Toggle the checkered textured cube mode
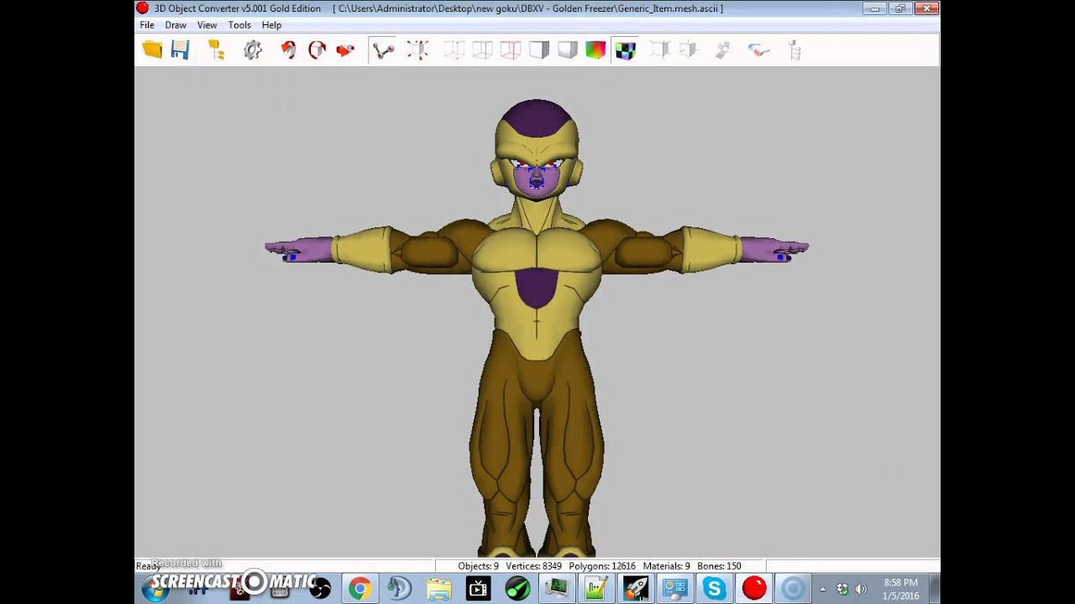This screenshot has height=604, width=1075. click(x=625, y=50)
